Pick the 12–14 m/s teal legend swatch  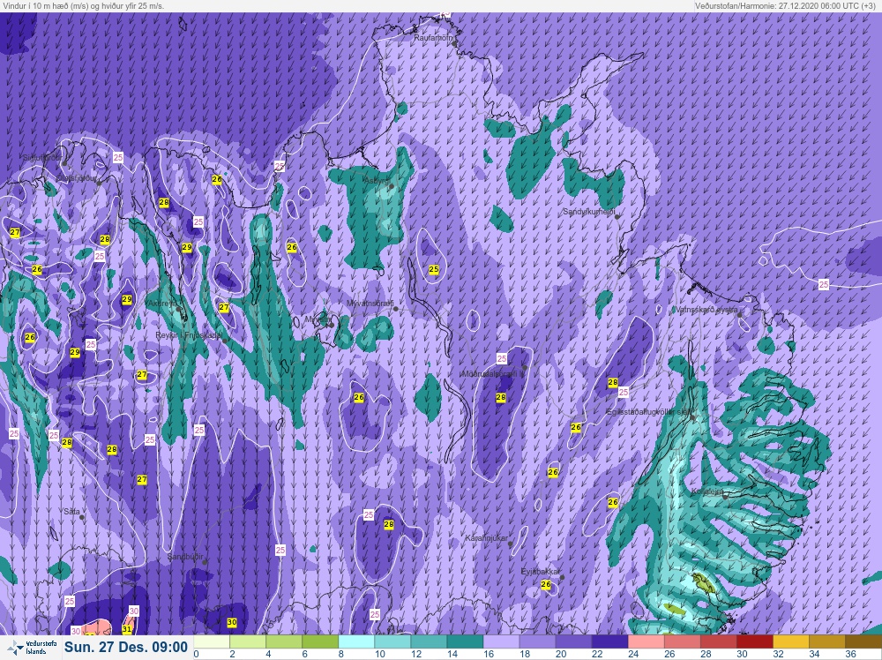tap(429, 642)
